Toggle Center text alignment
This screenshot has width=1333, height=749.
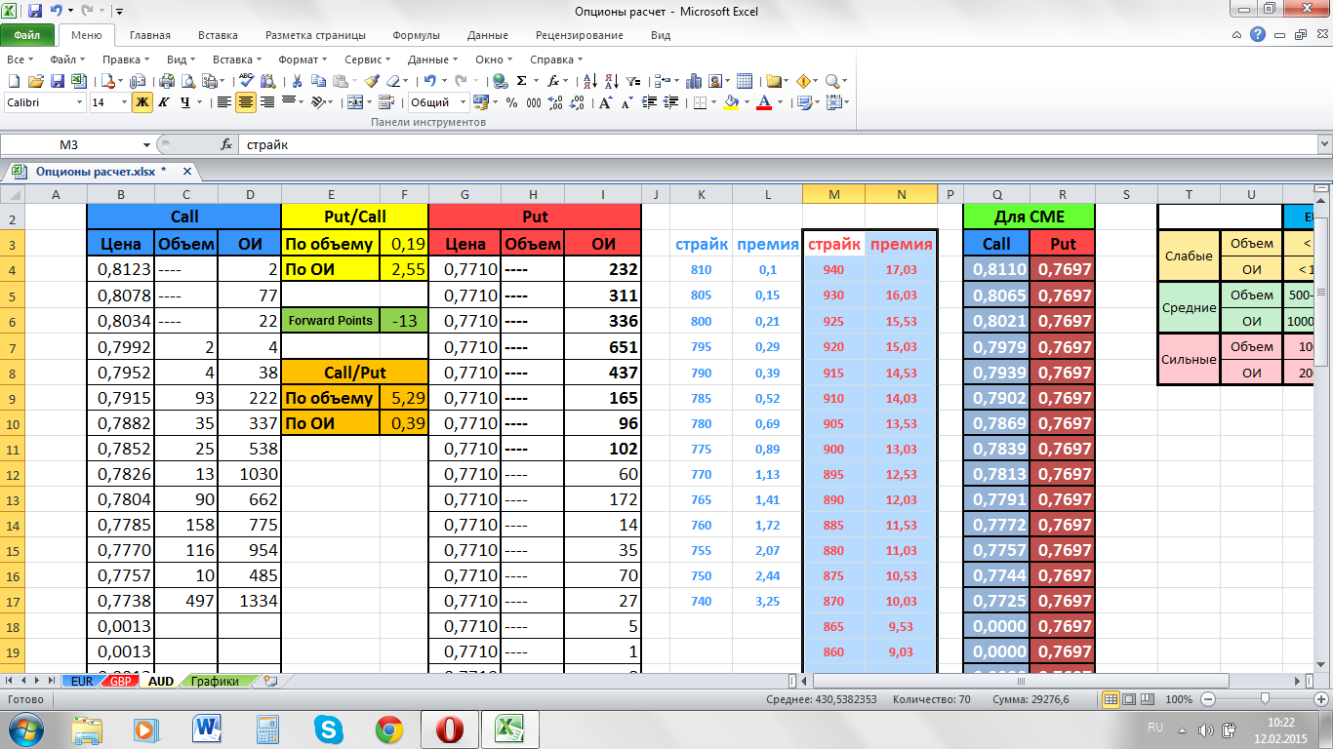coord(245,102)
